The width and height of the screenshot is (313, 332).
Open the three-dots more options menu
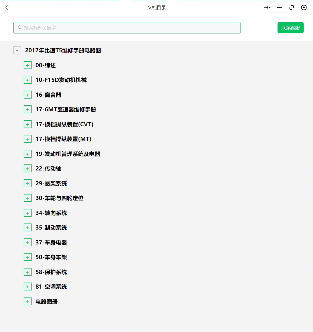pyautogui.click(x=267, y=8)
